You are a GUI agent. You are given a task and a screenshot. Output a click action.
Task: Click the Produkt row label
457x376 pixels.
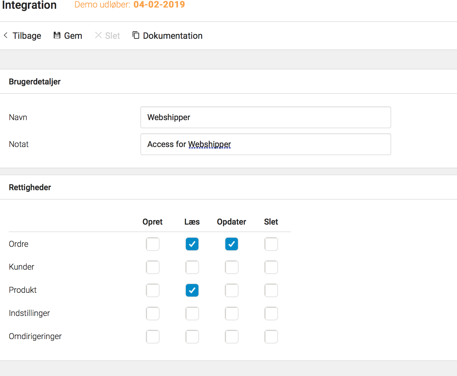[x=23, y=290]
